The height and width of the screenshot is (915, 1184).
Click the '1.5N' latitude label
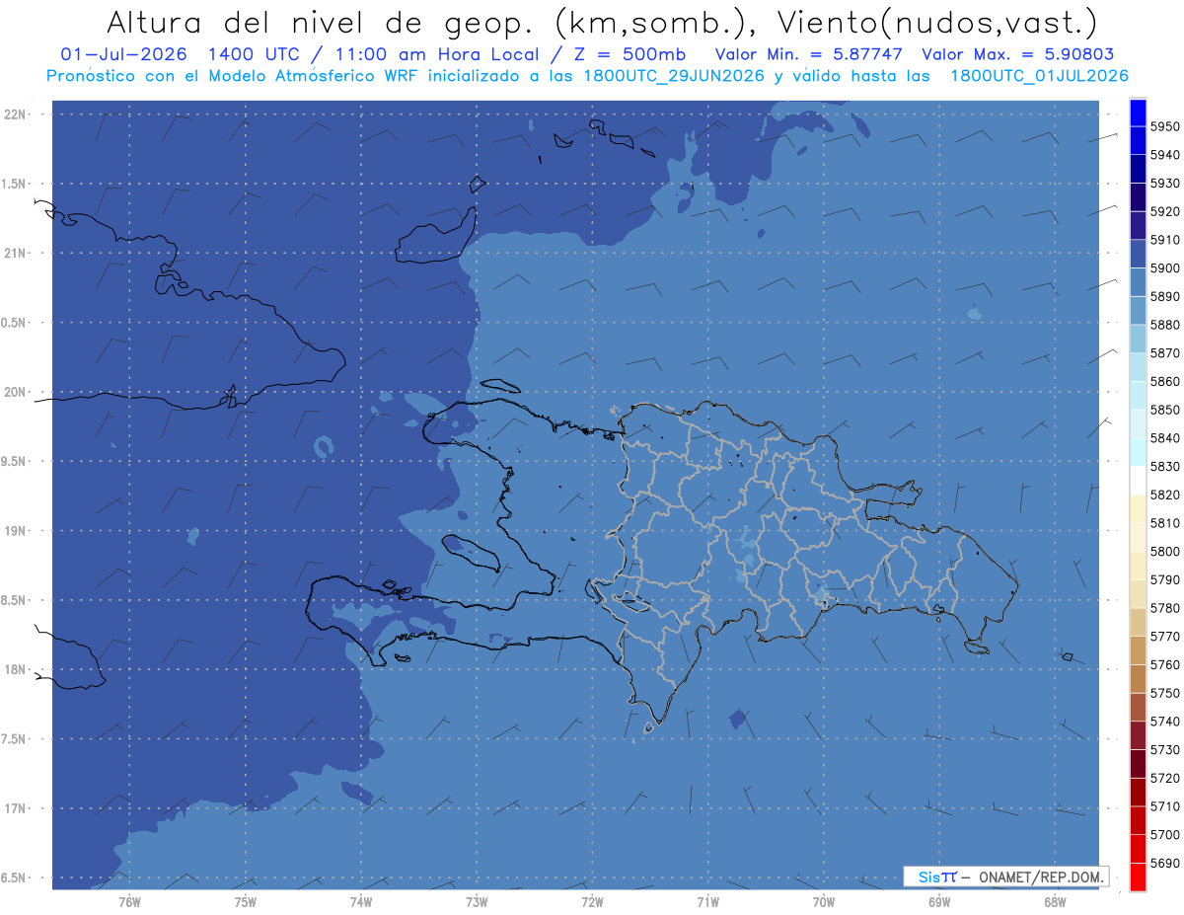(x=15, y=184)
